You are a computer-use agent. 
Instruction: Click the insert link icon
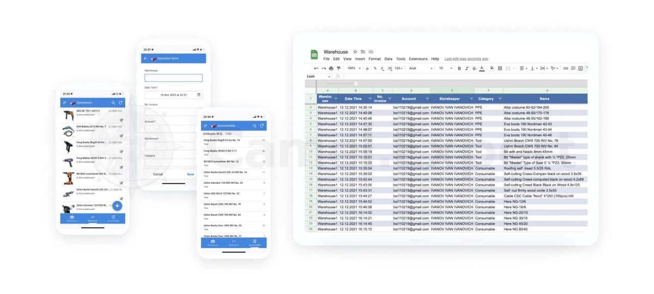[x=566, y=68]
